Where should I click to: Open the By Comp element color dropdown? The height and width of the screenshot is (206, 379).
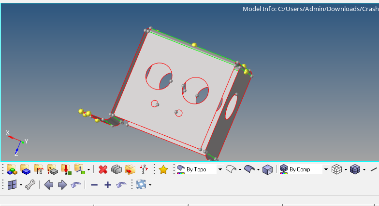pos(305,169)
